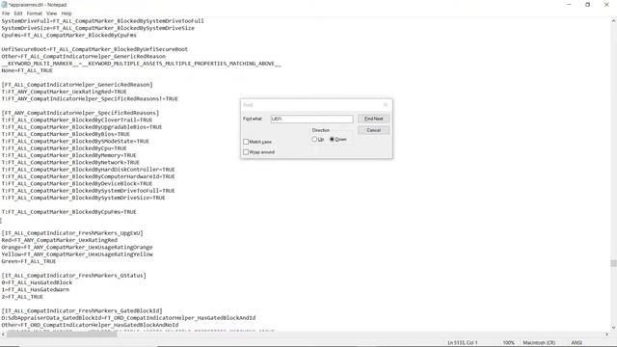The image size is (617, 347).
Task: Click the Notepad icon in title bar
Action: [x=4, y=4]
